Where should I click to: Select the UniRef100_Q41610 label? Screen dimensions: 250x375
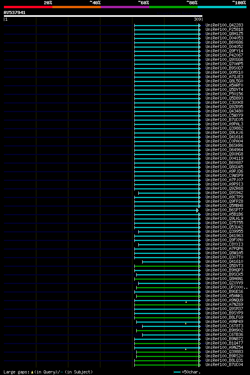coord(224,262)
